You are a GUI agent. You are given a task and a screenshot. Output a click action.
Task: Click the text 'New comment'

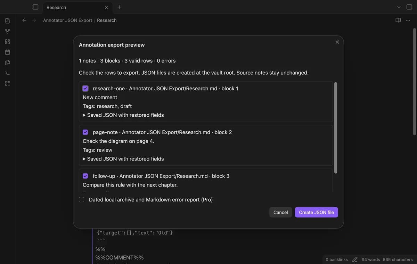click(x=100, y=97)
